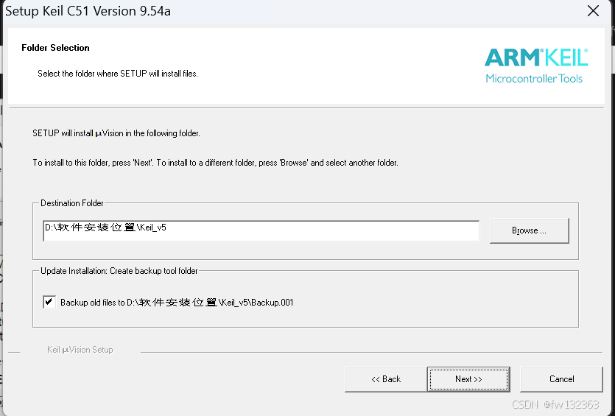Click the 'Backup old files to' label text
615x416 pixels.
pyautogui.click(x=177, y=303)
